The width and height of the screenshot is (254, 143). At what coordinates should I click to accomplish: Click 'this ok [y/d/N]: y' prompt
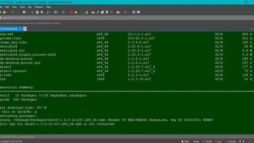(x=19, y=112)
